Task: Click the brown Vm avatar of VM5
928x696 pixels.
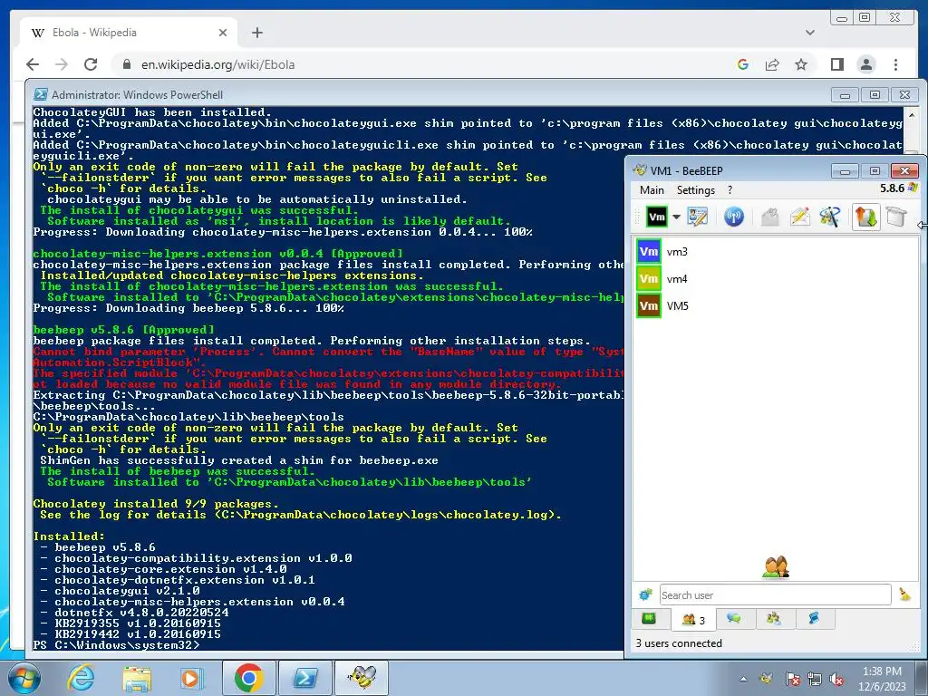Action: [649, 306]
